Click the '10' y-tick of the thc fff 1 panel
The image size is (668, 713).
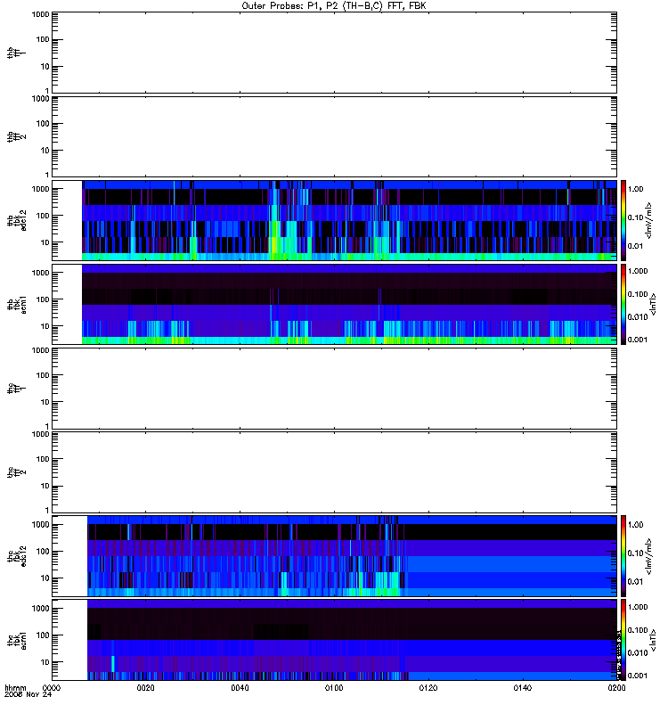pos(45,402)
